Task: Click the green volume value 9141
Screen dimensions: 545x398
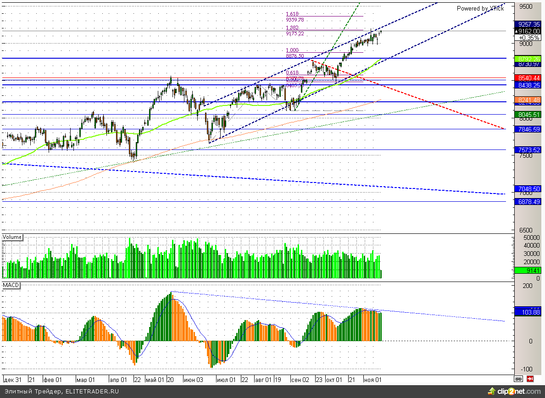Action: click(527, 271)
